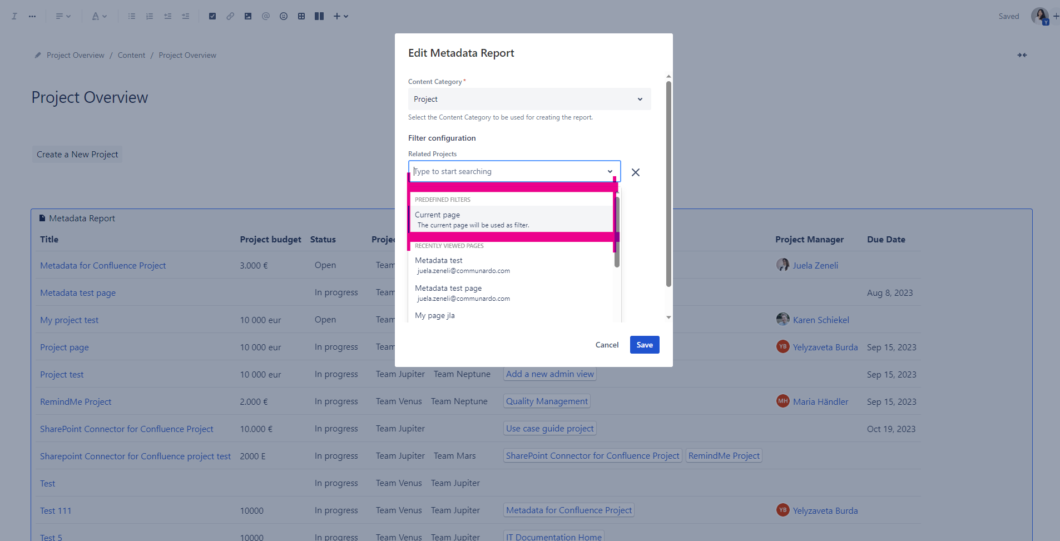Insert a numbered list

pos(149,16)
